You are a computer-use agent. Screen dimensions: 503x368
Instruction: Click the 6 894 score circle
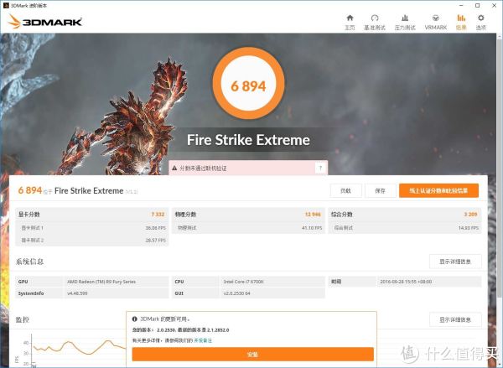click(x=248, y=84)
